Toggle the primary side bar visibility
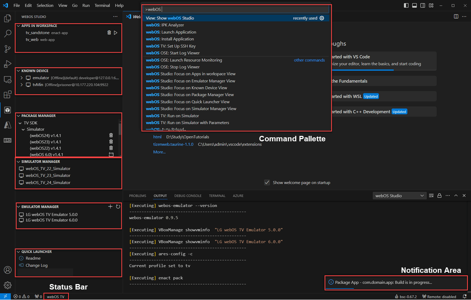This screenshot has height=300, width=471. point(407,5)
